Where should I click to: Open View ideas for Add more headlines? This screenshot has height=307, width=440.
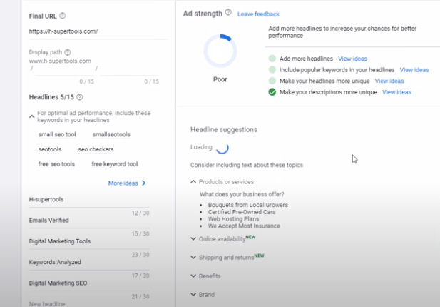tap(352, 59)
